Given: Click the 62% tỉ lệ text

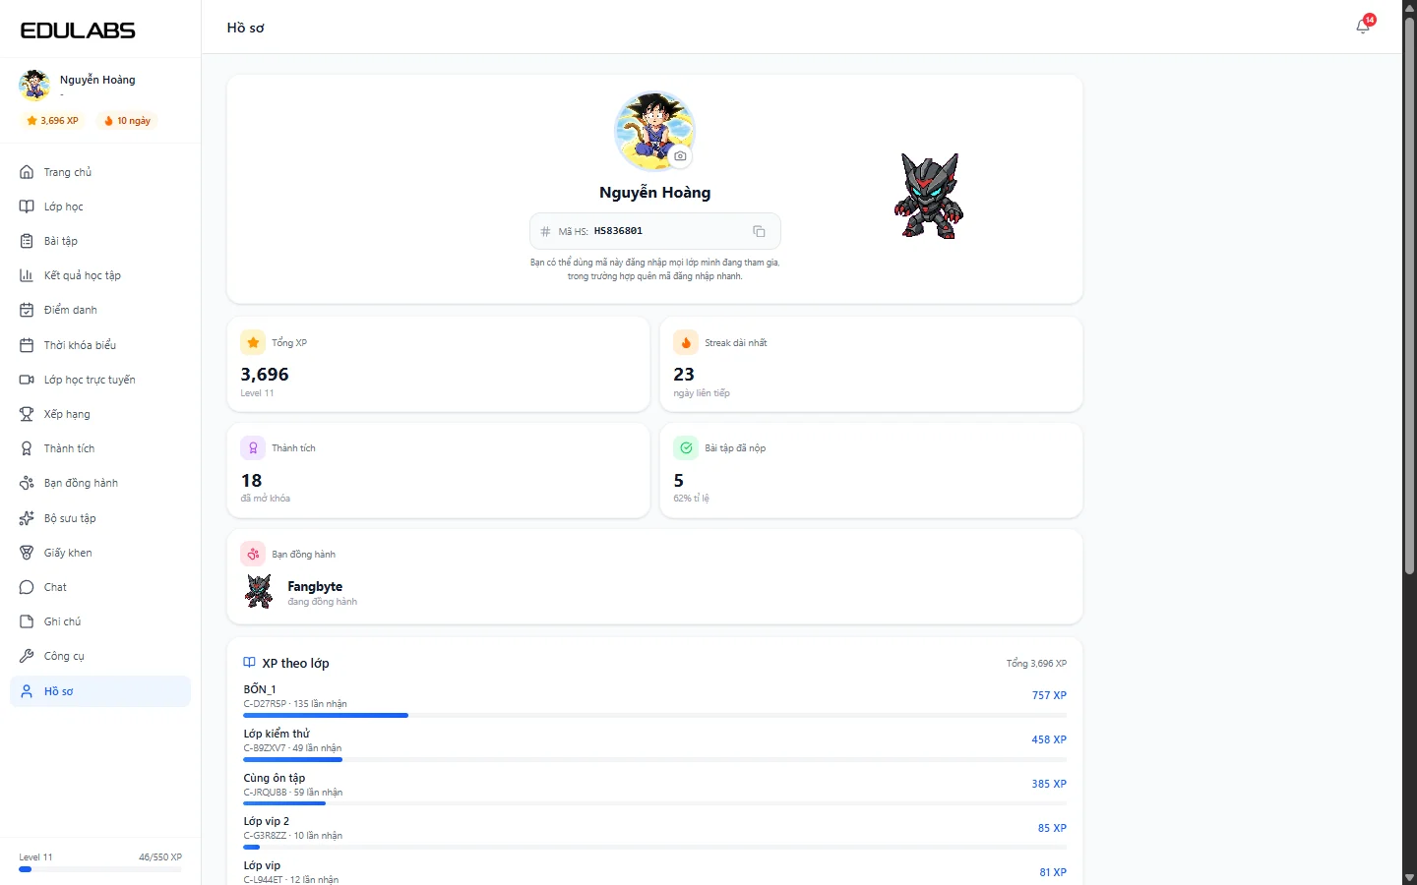Looking at the screenshot, I should 691,499.
